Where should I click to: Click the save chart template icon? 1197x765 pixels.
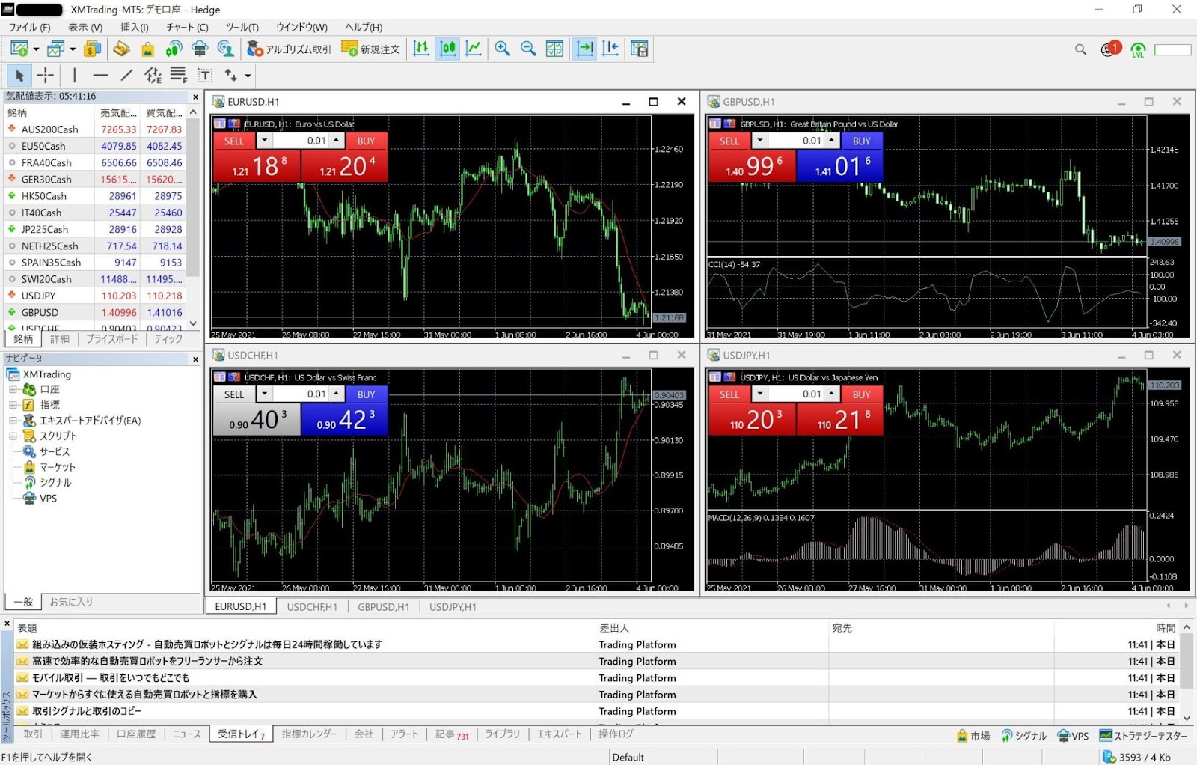[x=639, y=49]
